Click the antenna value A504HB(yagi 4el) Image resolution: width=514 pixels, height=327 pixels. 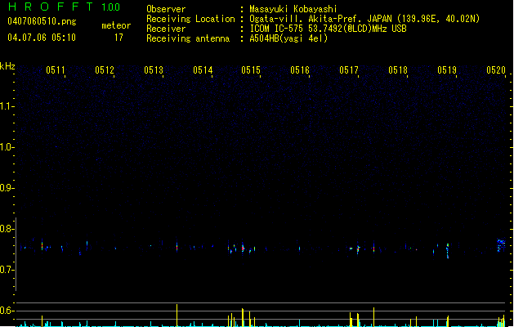pyautogui.click(x=288, y=38)
